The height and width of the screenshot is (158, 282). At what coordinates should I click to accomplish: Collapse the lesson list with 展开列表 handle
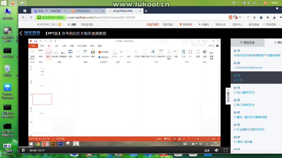[228, 96]
